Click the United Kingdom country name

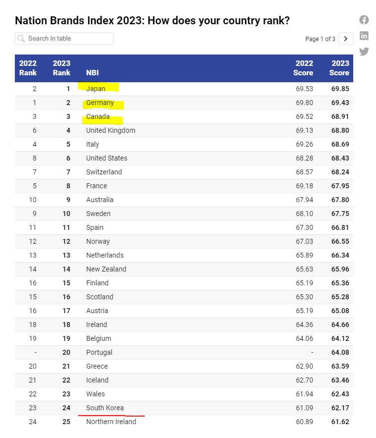(x=110, y=130)
